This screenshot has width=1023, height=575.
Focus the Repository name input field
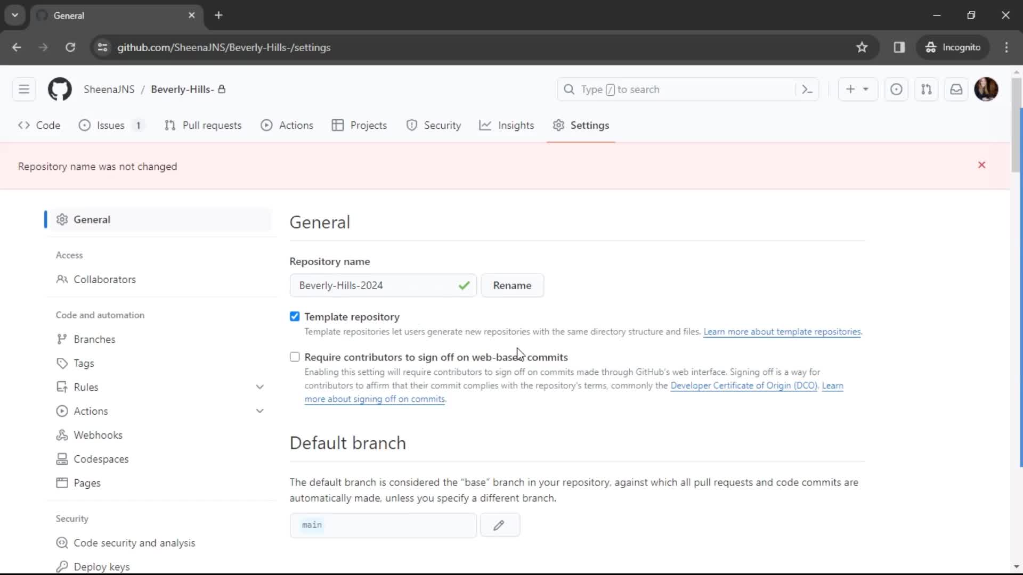click(383, 285)
